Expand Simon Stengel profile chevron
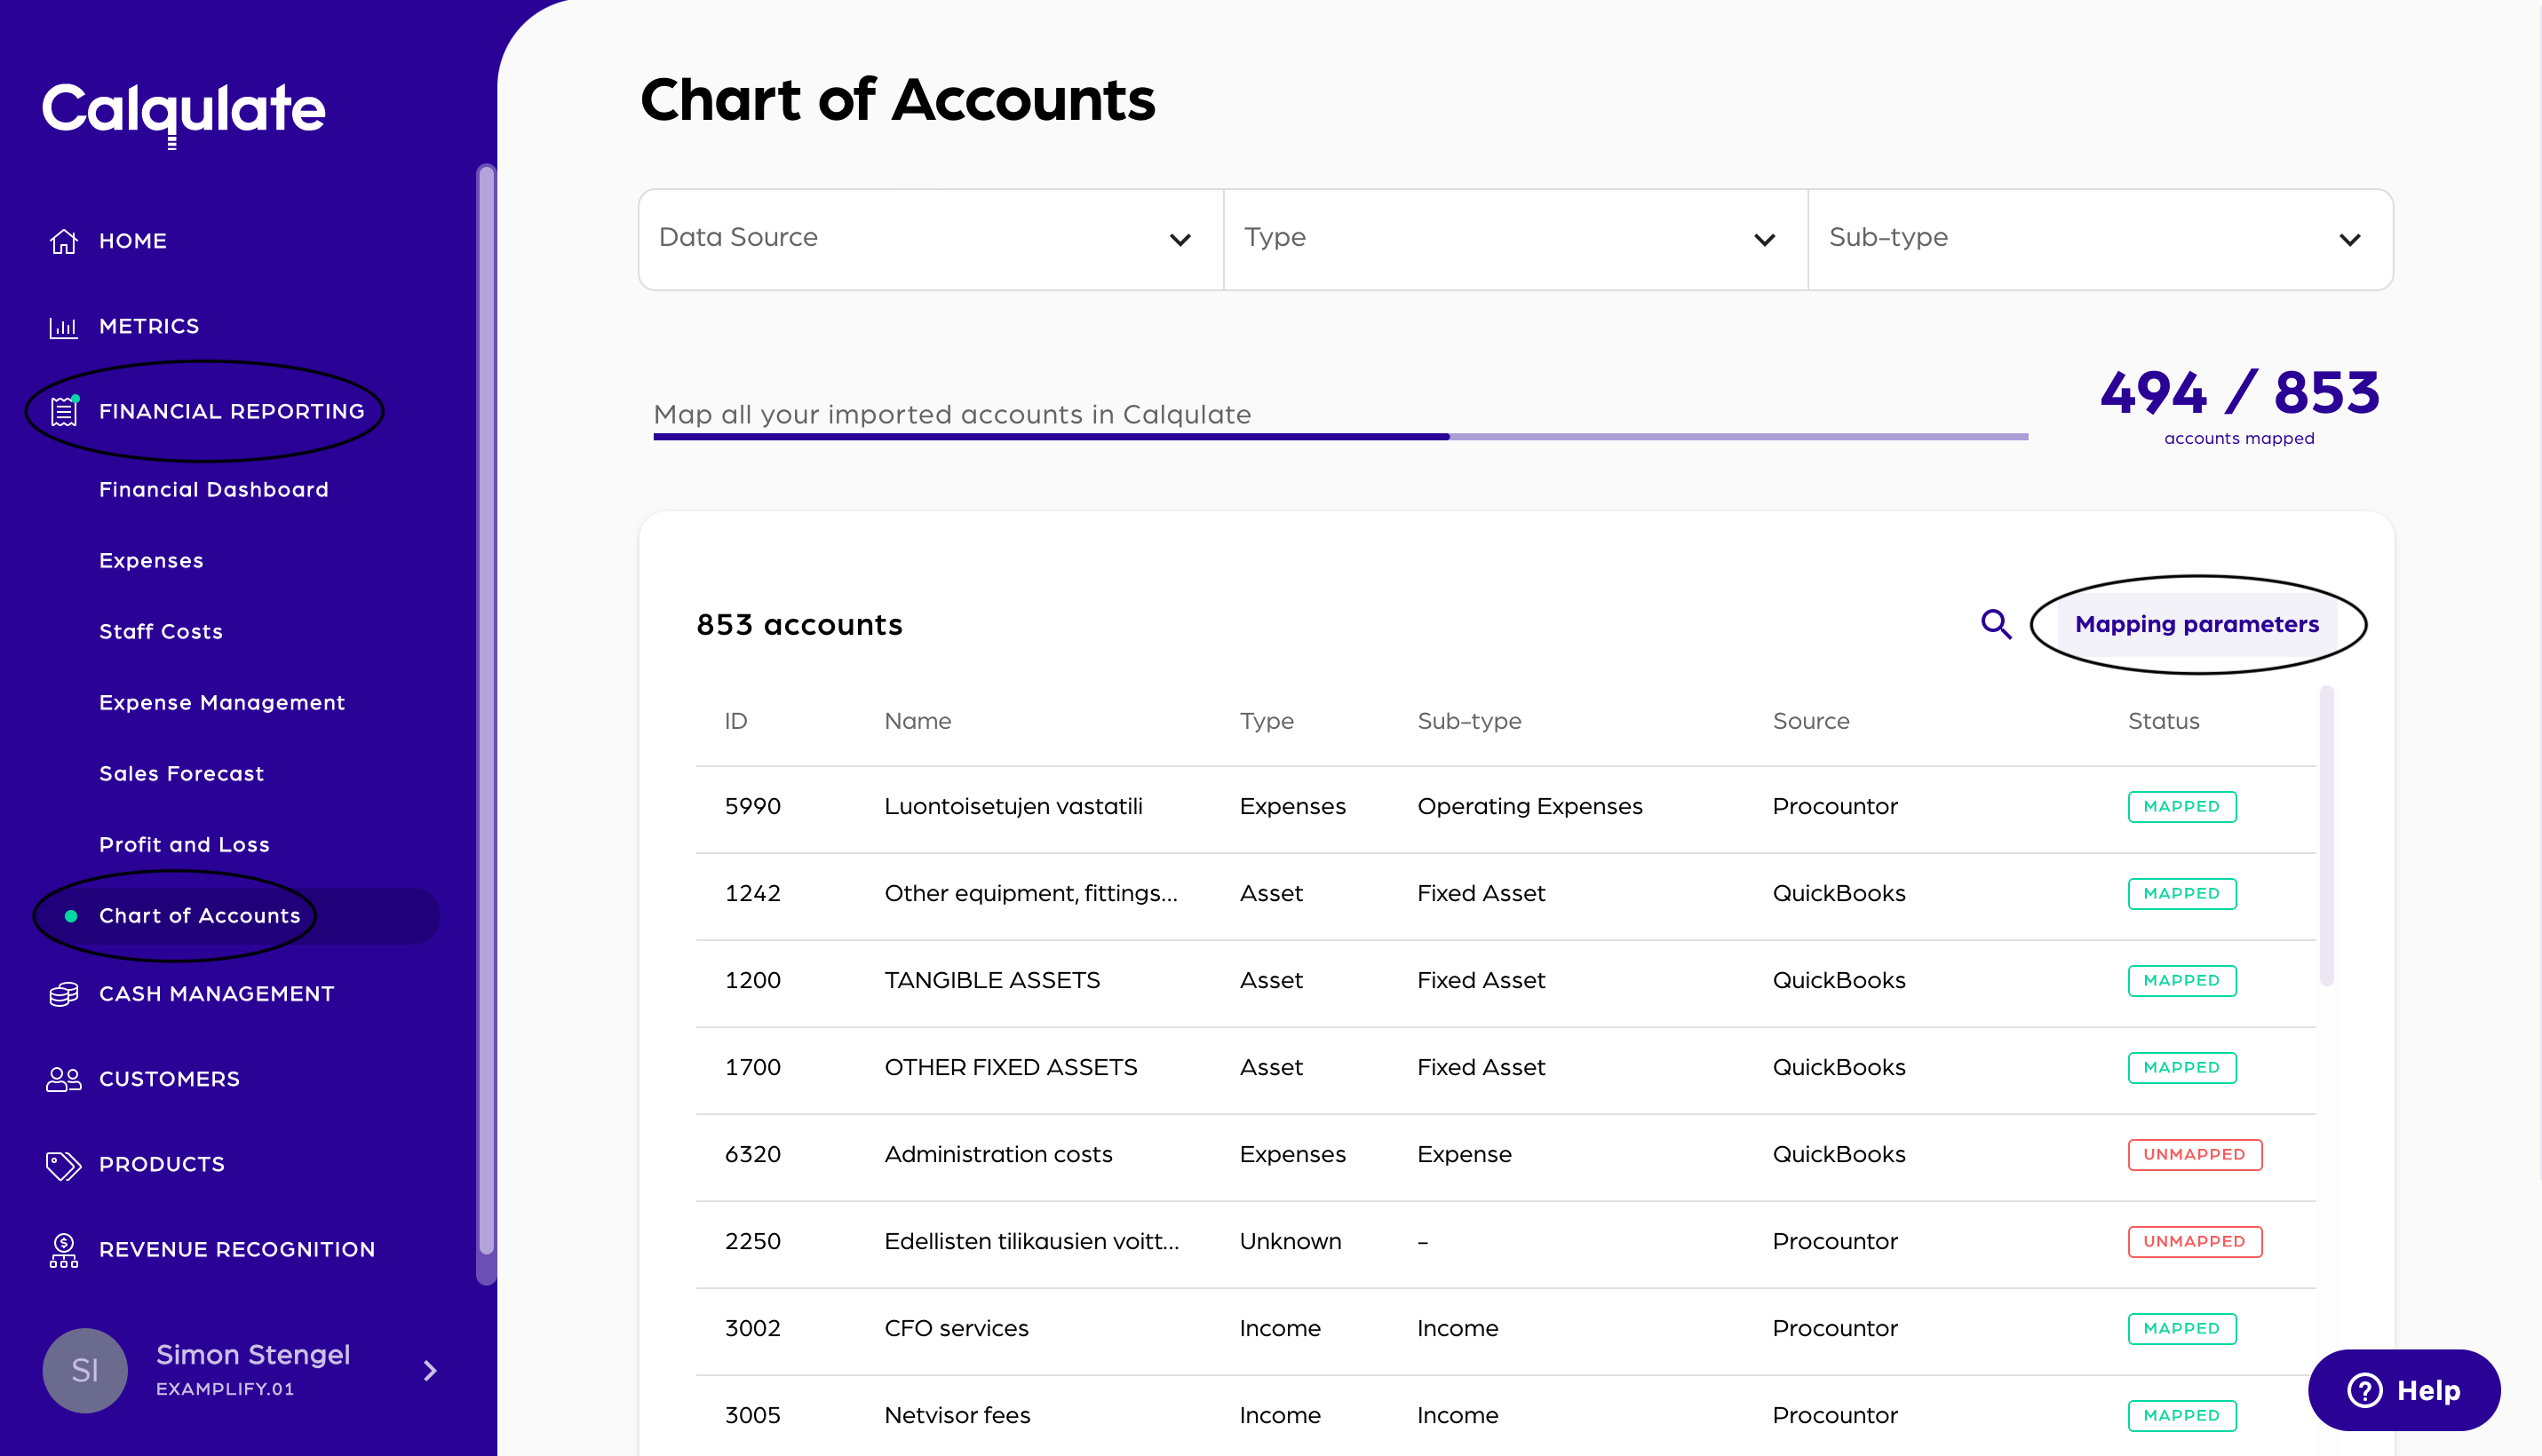 [430, 1370]
